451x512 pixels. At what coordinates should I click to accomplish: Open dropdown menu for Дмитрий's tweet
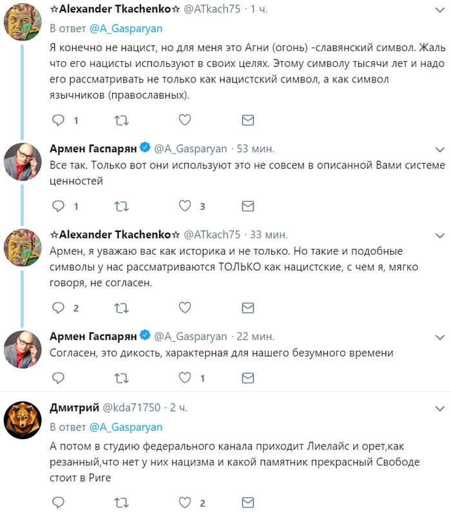click(x=439, y=408)
